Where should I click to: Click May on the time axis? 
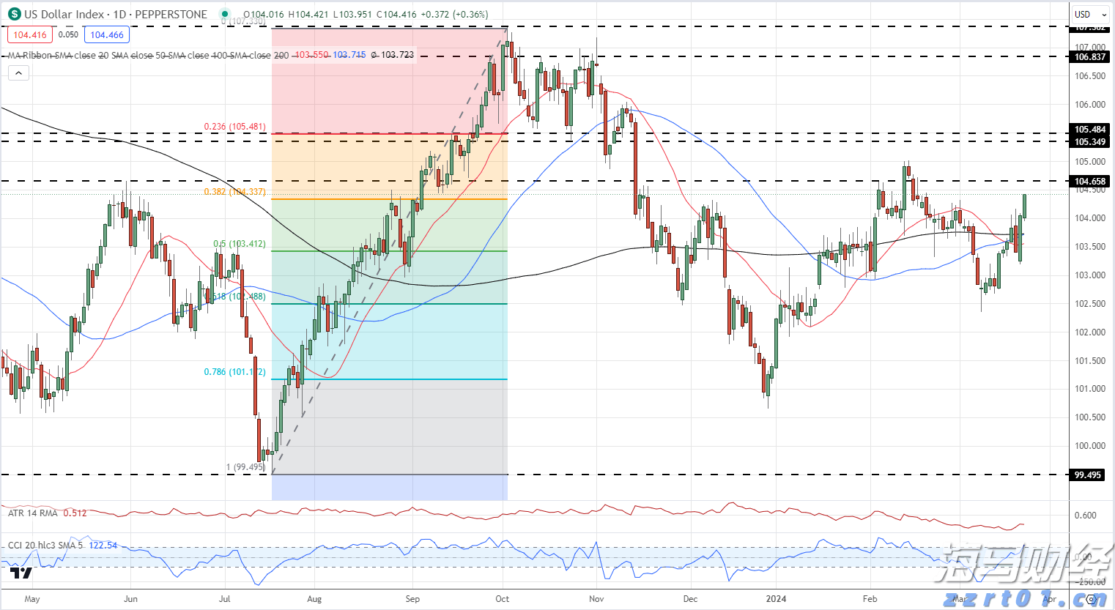pyautogui.click(x=32, y=599)
